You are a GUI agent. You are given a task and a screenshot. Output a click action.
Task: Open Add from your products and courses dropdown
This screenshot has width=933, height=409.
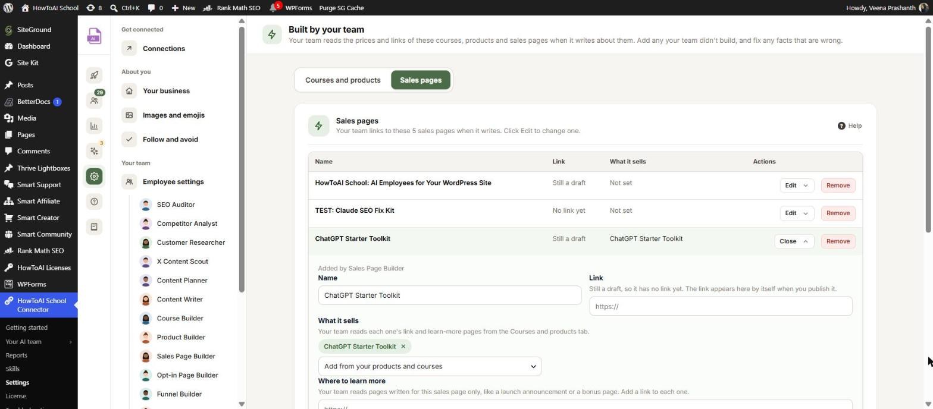click(x=430, y=367)
